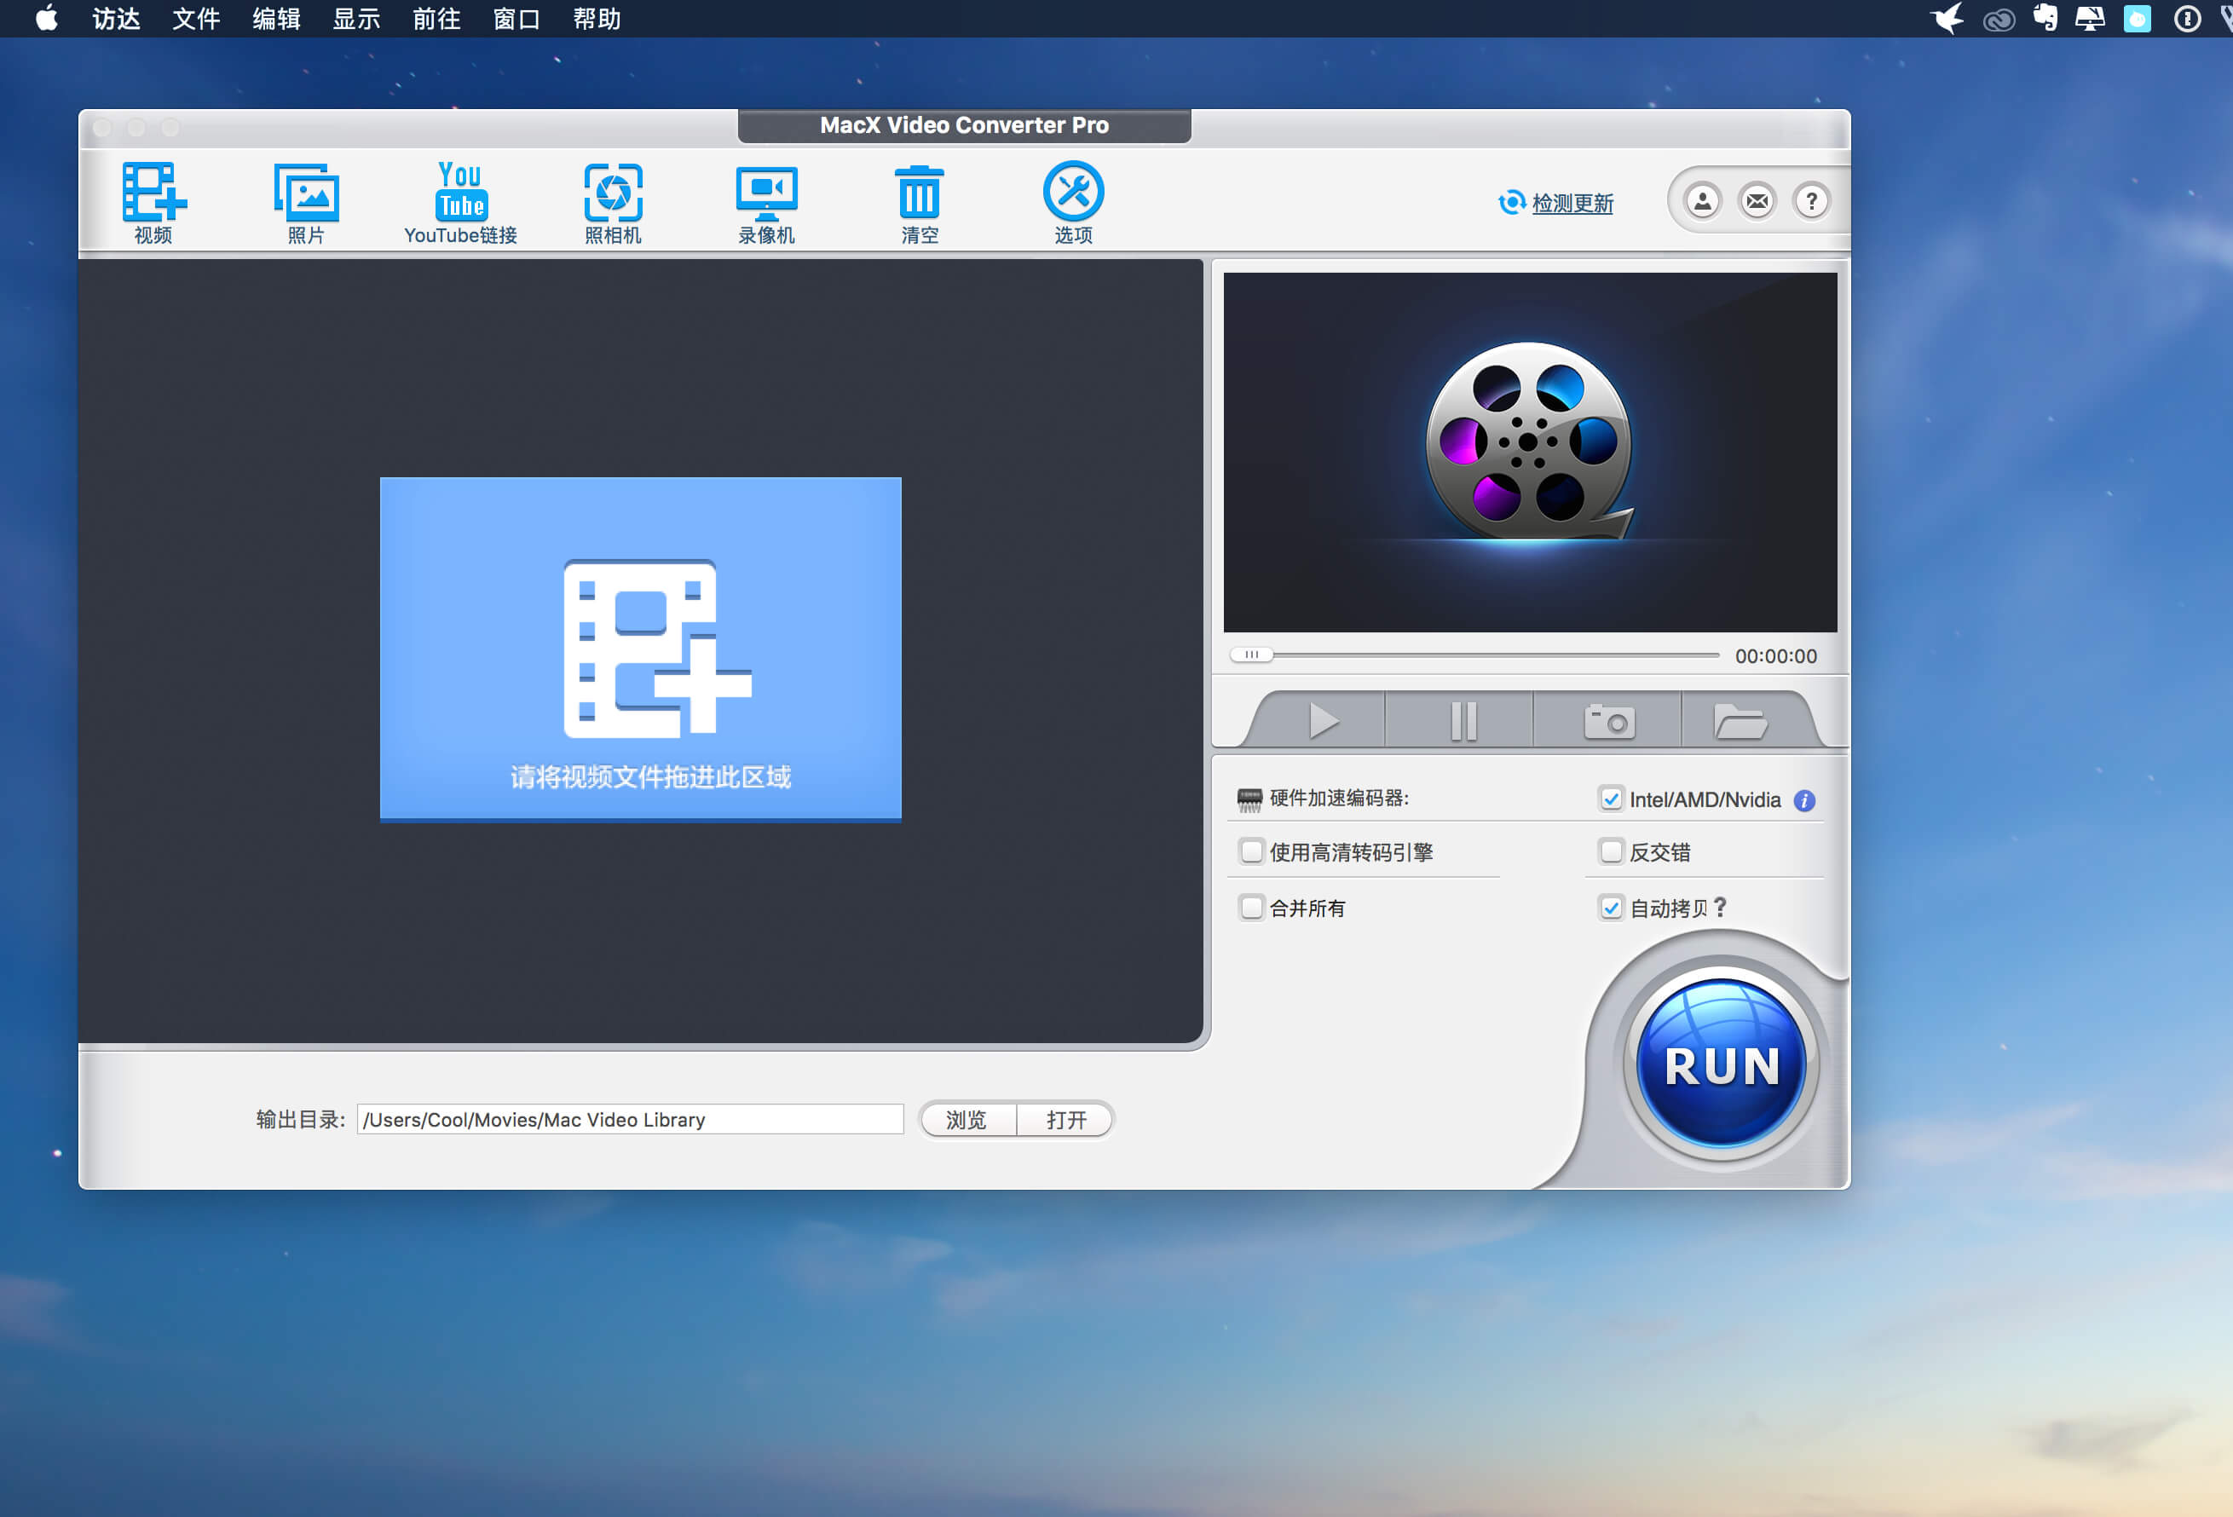Open the Apple menu
The image size is (2233, 1517).
coord(46,18)
